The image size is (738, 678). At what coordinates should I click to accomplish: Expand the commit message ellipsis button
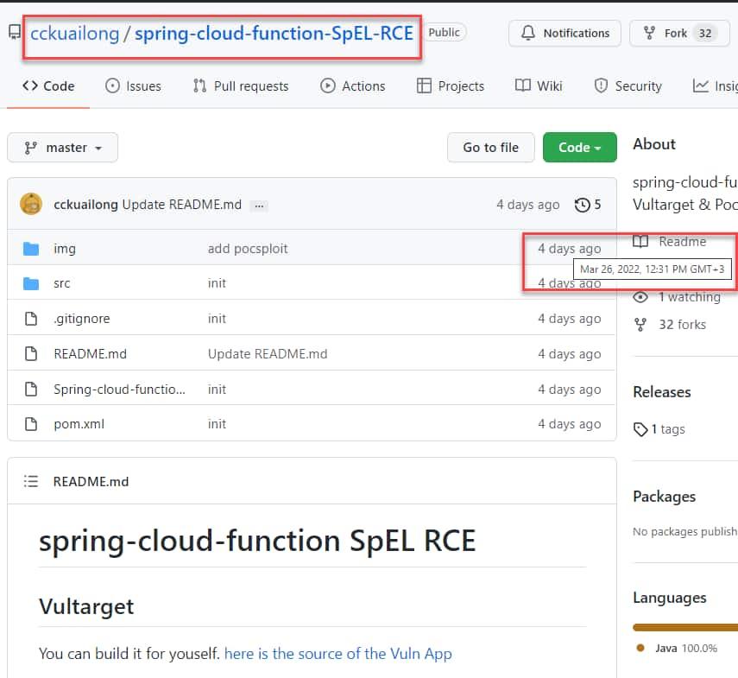[258, 205]
